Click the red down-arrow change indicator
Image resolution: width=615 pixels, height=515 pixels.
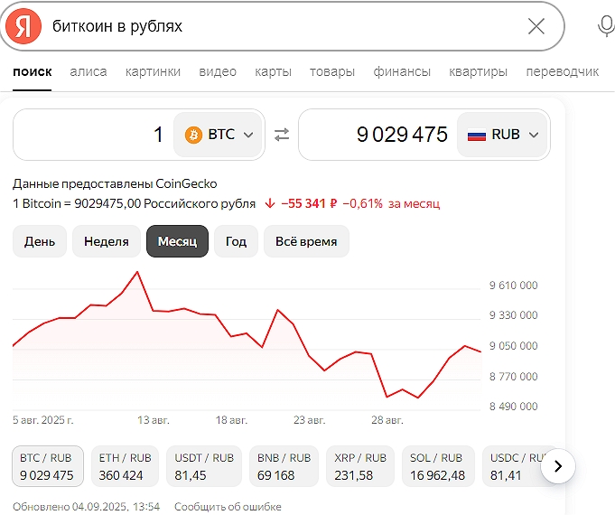pyautogui.click(x=270, y=203)
